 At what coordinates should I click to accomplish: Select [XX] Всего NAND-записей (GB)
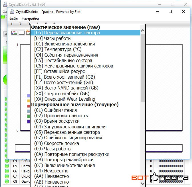(x=85, y=88)
